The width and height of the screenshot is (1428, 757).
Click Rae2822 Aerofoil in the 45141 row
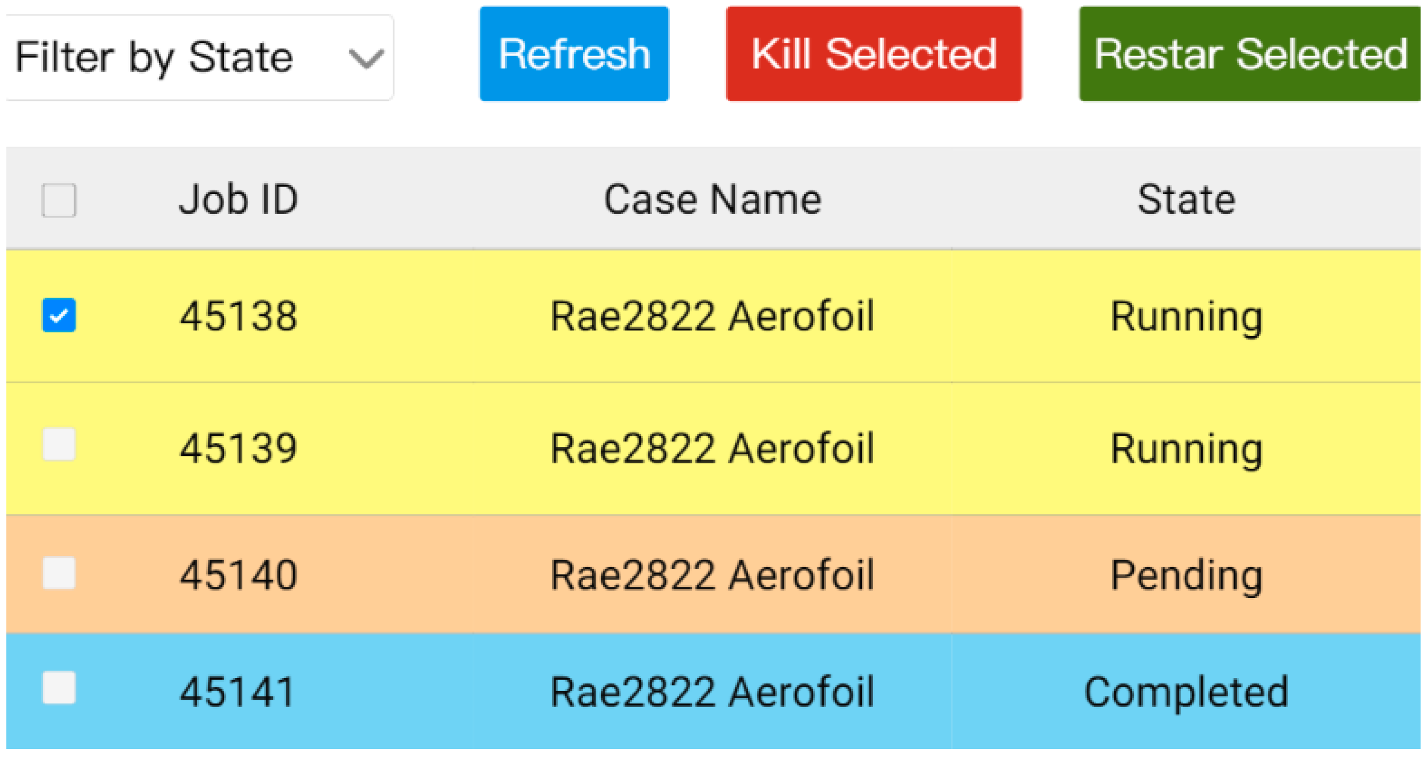point(712,692)
